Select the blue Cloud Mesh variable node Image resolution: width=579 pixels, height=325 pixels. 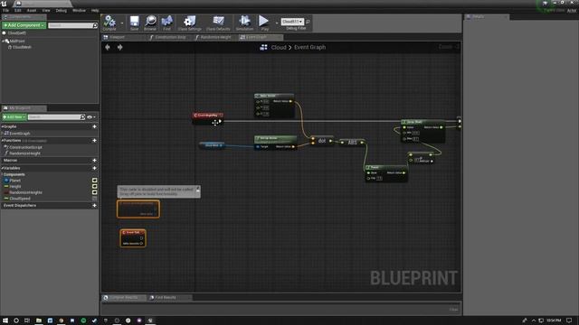coord(212,145)
